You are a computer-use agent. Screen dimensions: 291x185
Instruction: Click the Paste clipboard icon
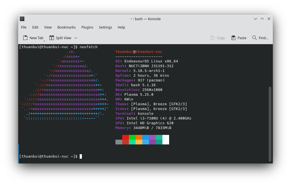pyautogui.click(x=233, y=38)
